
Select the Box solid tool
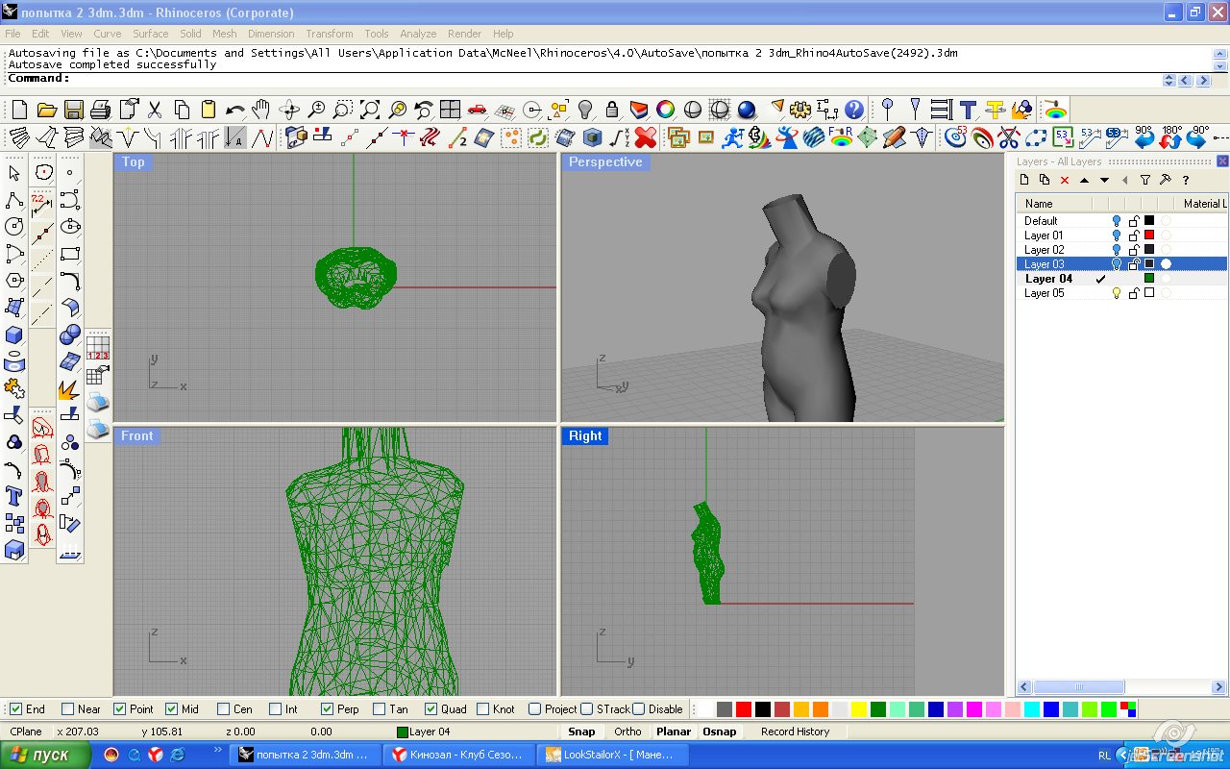click(x=14, y=335)
